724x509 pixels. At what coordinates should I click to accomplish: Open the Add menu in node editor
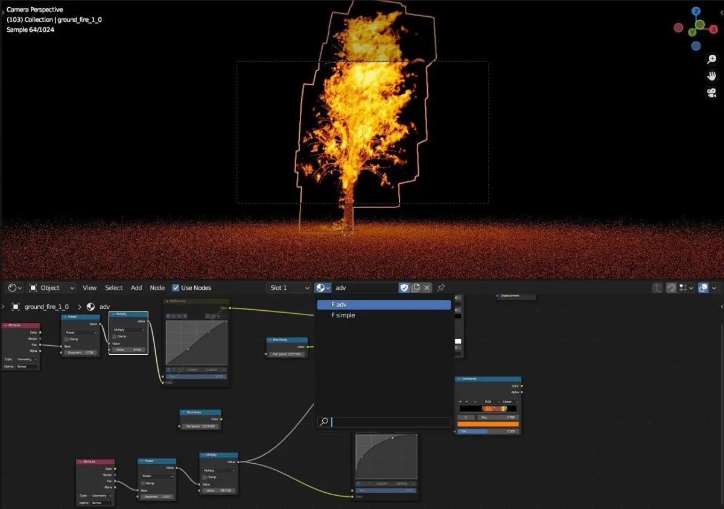coord(136,288)
